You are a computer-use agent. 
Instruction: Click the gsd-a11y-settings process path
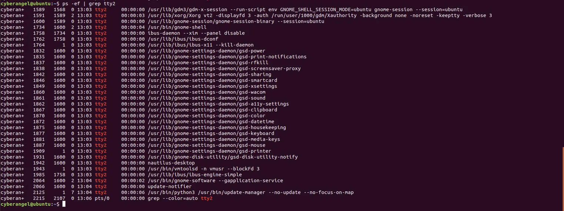pos(218,104)
